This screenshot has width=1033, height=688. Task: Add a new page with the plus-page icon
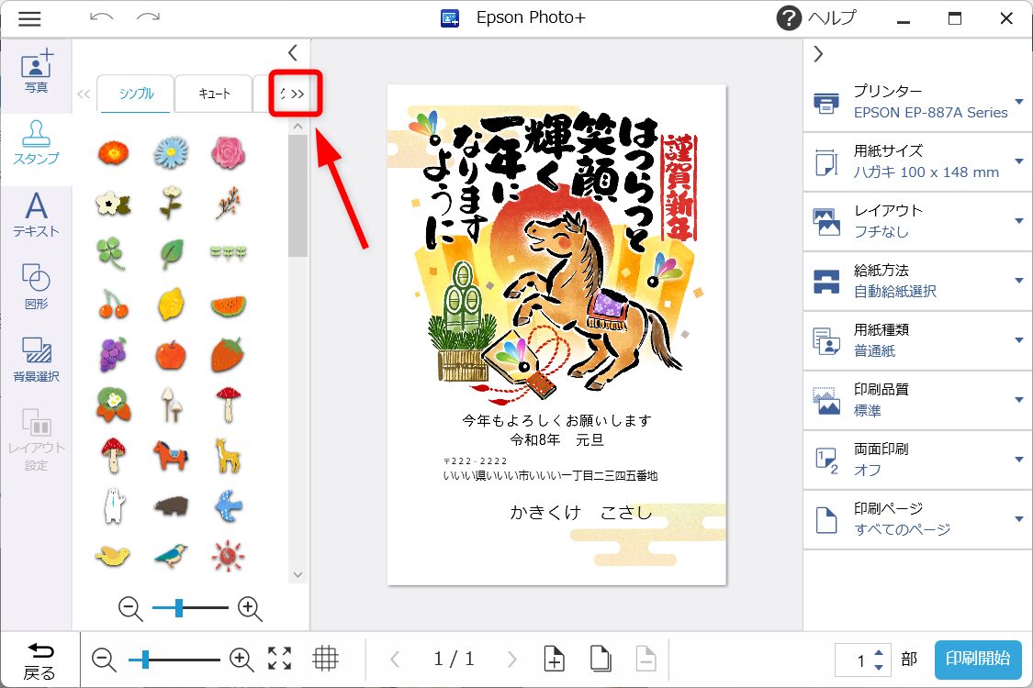click(x=554, y=659)
